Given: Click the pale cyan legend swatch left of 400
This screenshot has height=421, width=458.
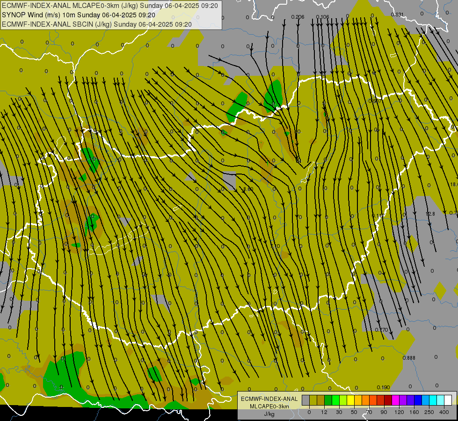Looking at the screenshot, I should pos(441,400).
